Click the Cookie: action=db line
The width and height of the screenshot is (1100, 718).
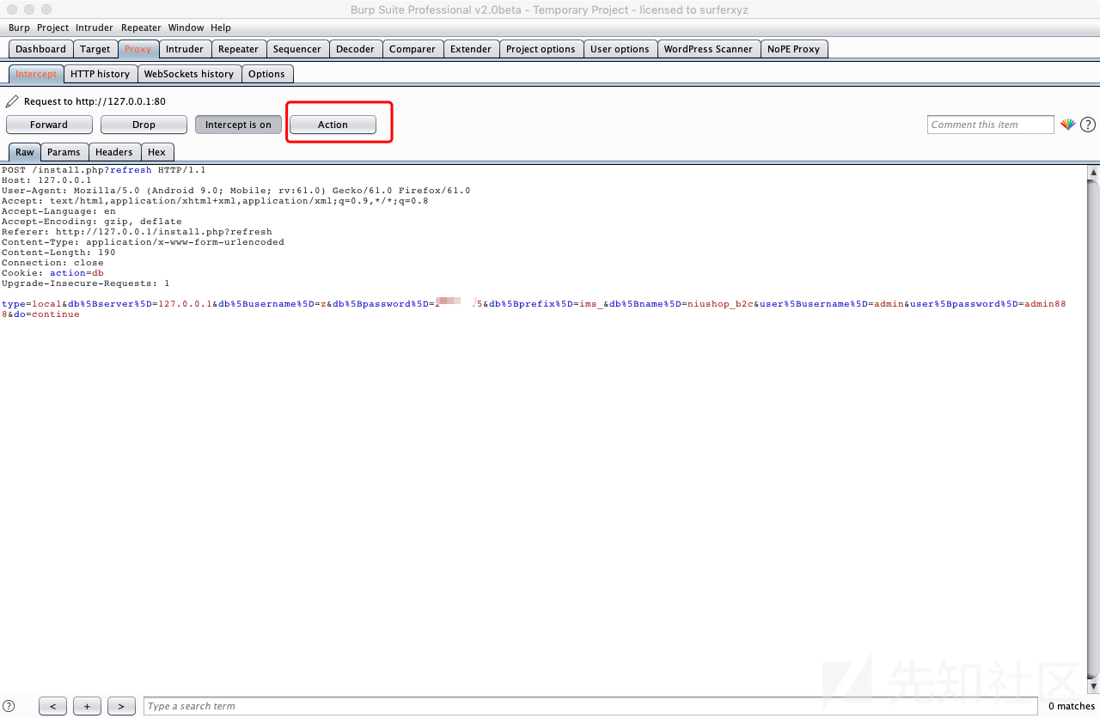[52, 273]
